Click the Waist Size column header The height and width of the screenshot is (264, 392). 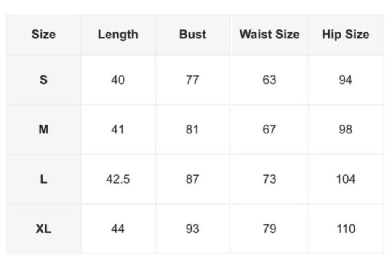coord(269,35)
